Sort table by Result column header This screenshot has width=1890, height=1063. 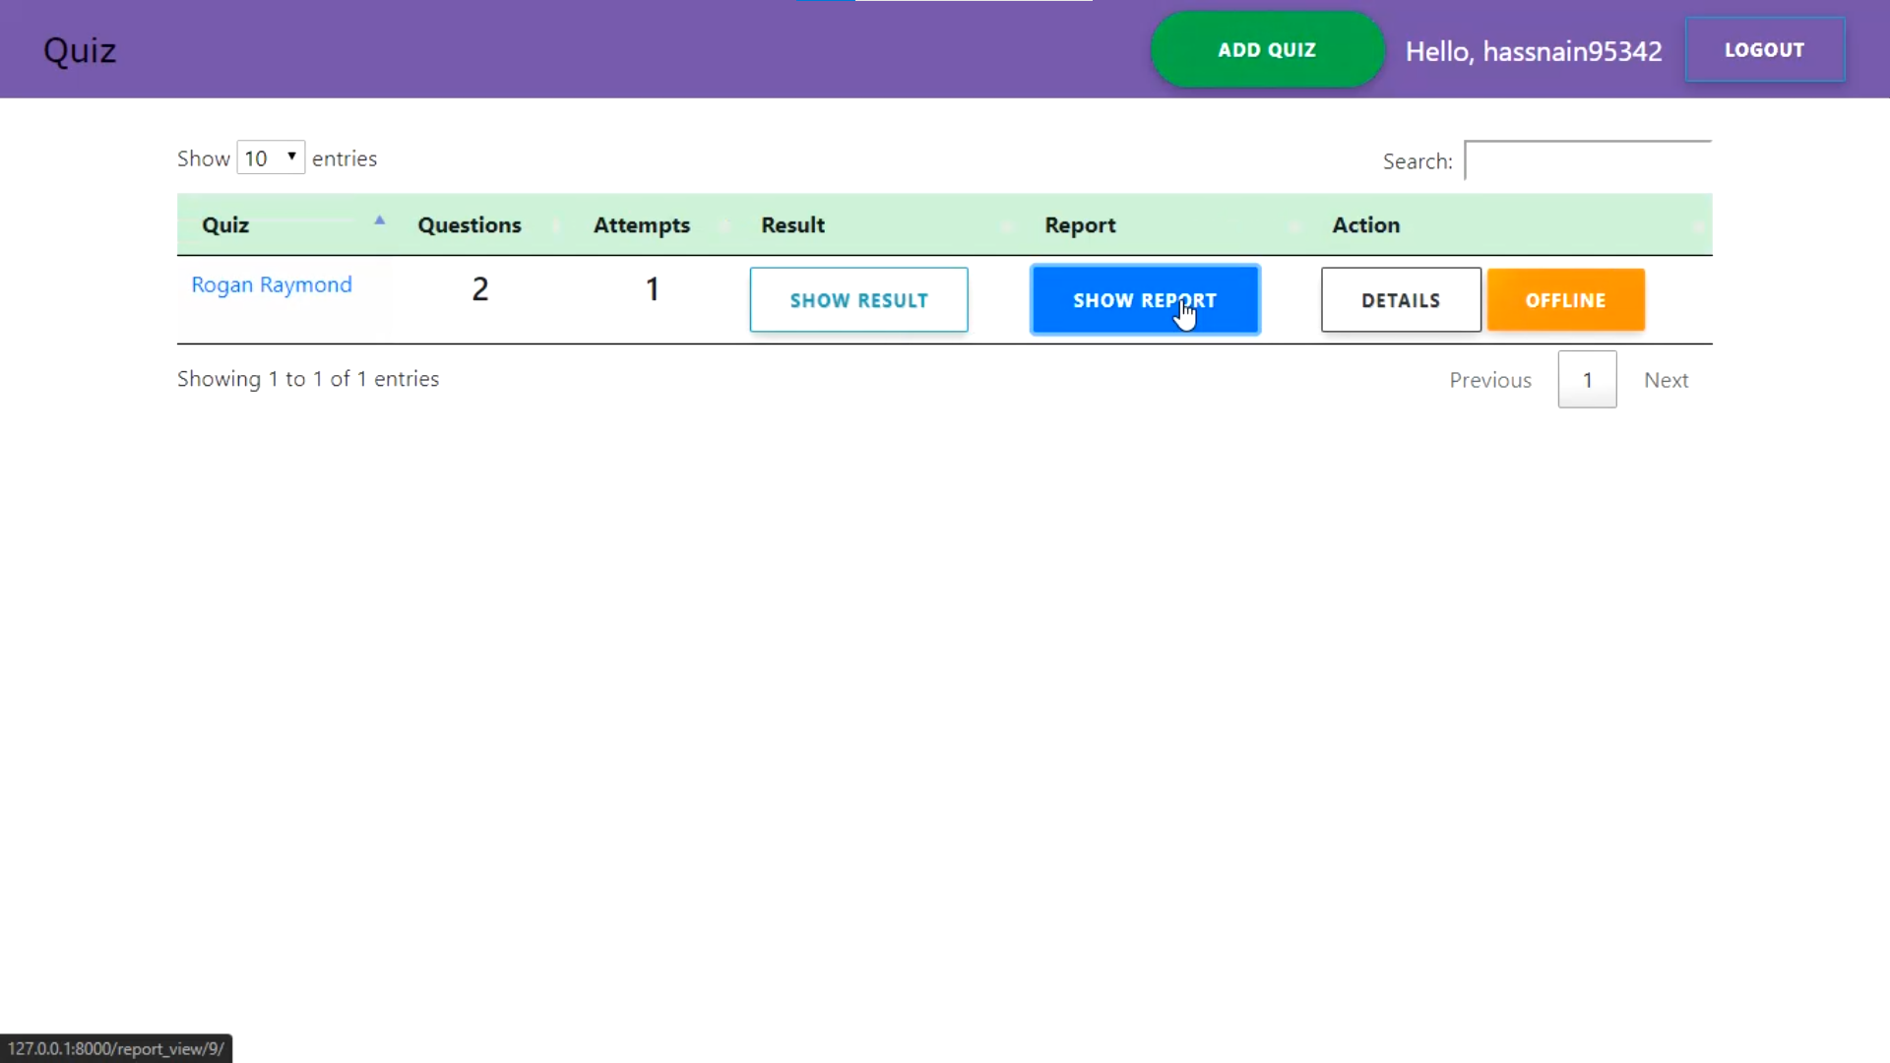click(792, 225)
